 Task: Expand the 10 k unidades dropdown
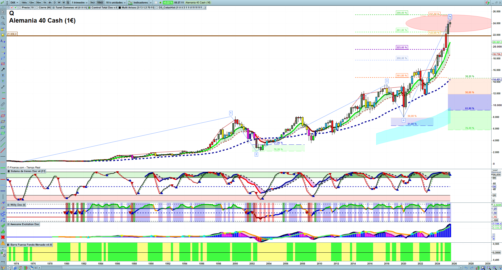(116, 3)
